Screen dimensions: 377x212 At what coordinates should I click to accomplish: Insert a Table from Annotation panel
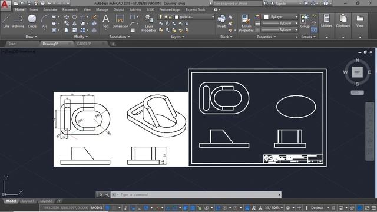click(x=133, y=30)
